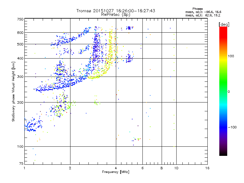Viewport: 244px width, 183px height.
Task: Click the black bottom of the phase colorbar
Action: click(x=223, y=153)
